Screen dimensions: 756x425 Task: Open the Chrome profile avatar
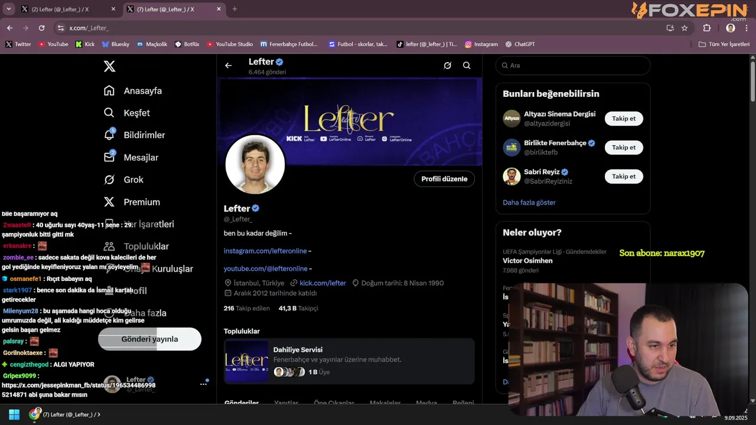click(731, 28)
